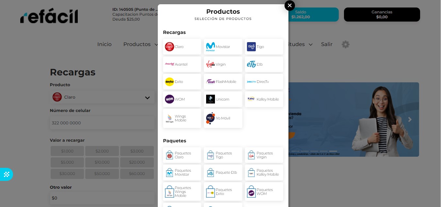Screen dimensions: 441x207
Task: Click the refácil logo
Action: click(49, 16)
